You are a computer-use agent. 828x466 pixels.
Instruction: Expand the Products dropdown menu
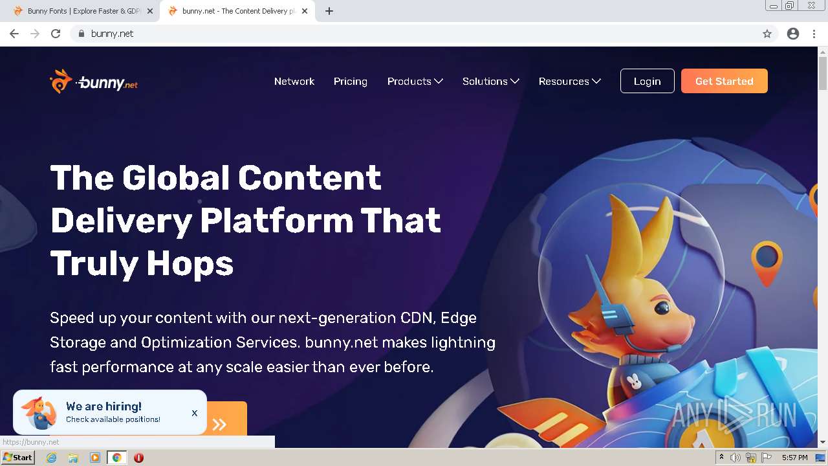(415, 82)
